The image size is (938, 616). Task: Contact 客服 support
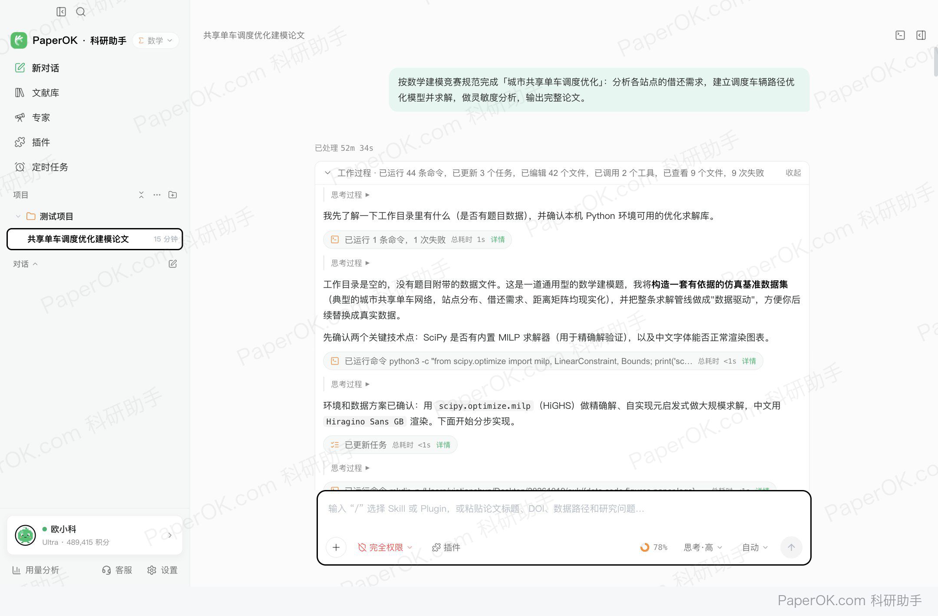(117, 570)
